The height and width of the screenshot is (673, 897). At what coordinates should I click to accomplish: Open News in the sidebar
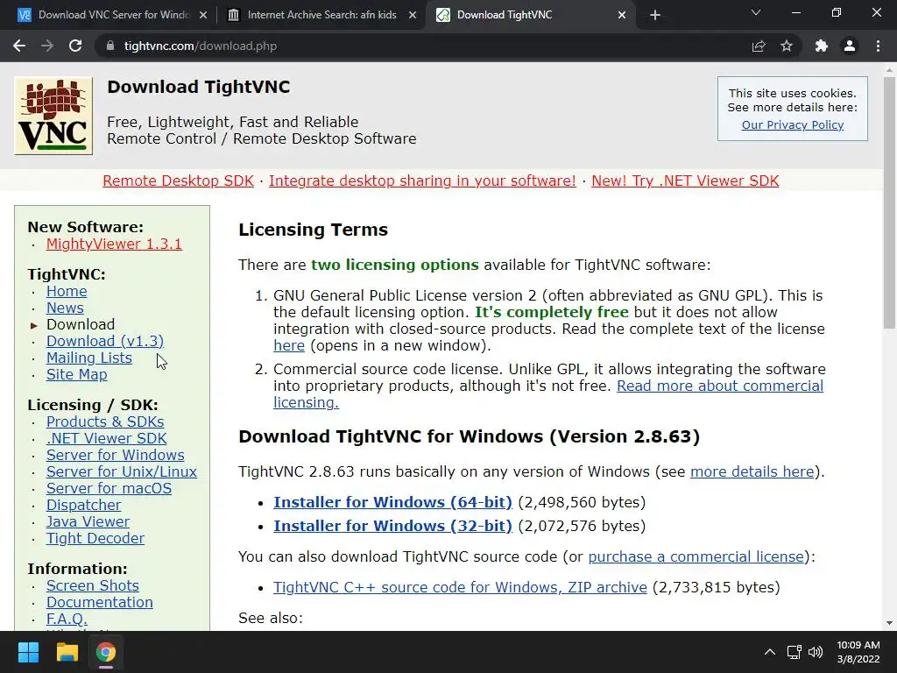65,308
